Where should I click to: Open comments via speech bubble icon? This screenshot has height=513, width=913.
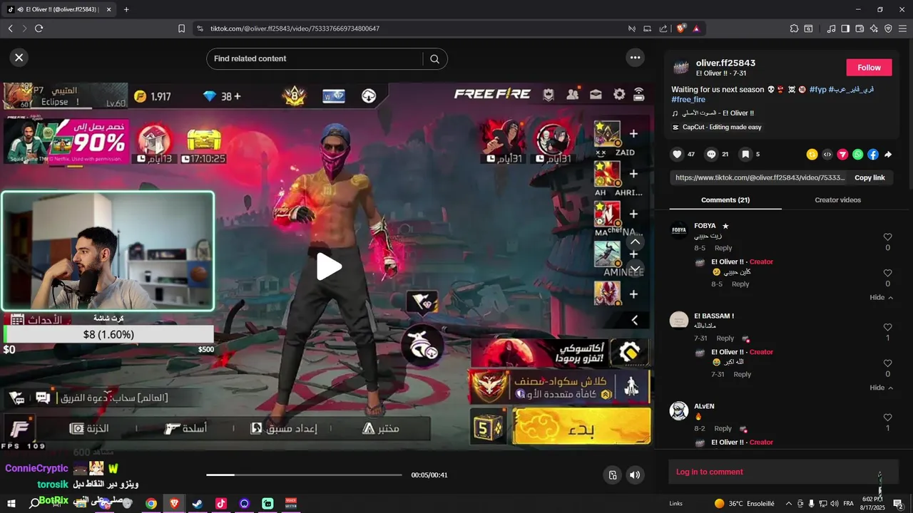(x=711, y=154)
